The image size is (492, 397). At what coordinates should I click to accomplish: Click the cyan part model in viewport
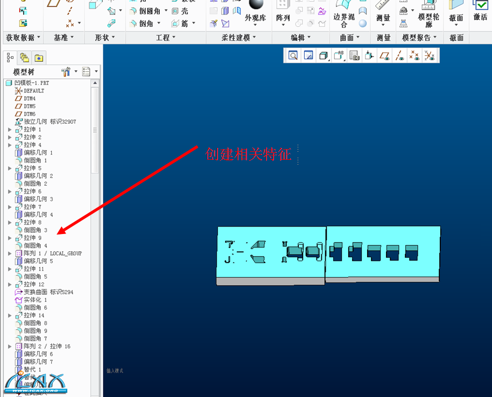pos(328,255)
